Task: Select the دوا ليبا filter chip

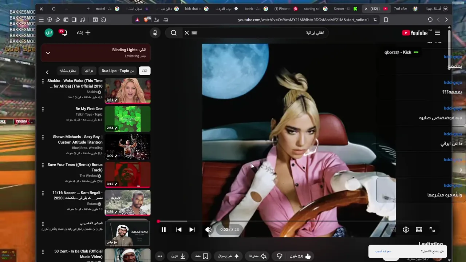Action: click(x=89, y=71)
